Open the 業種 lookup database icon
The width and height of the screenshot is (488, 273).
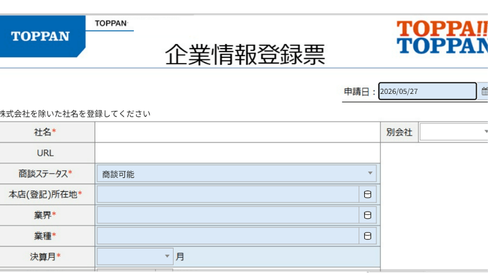point(367,236)
